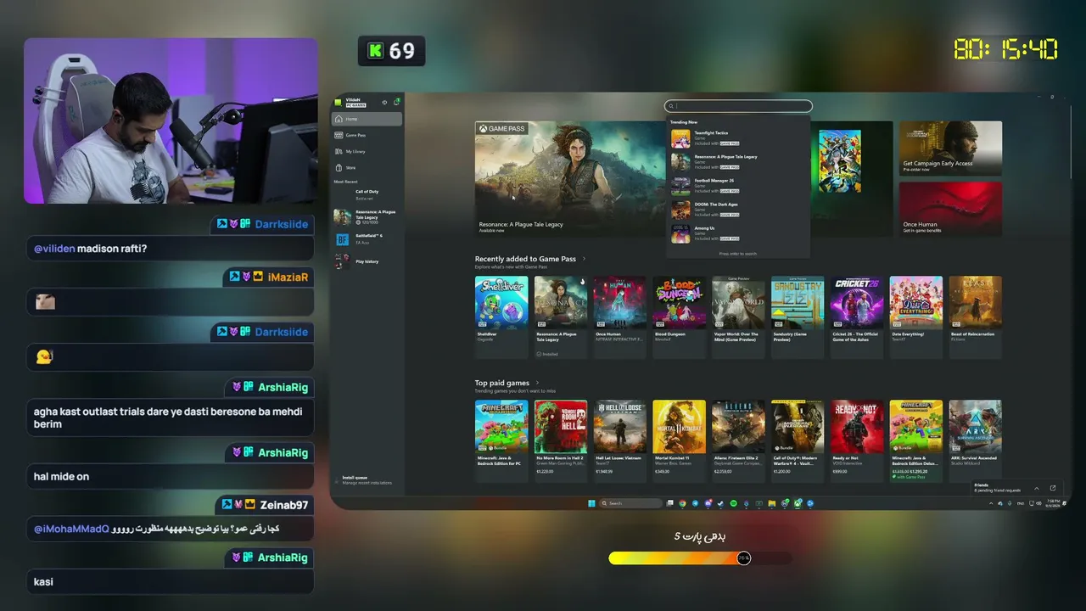Viewport: 1086px width, 611px height.
Task: Open the Install queue link
Action: tap(367, 480)
